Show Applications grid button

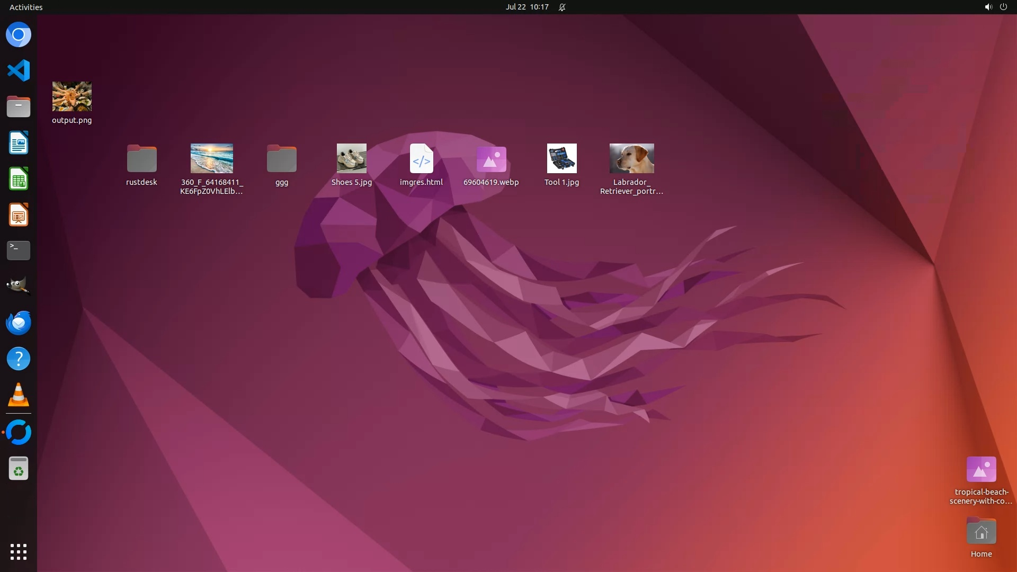pos(19,552)
